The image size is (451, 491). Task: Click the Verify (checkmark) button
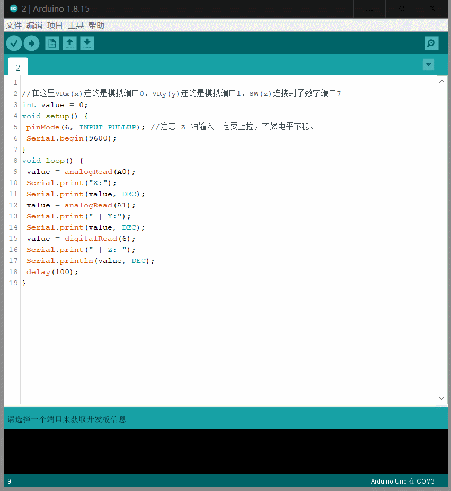14,43
